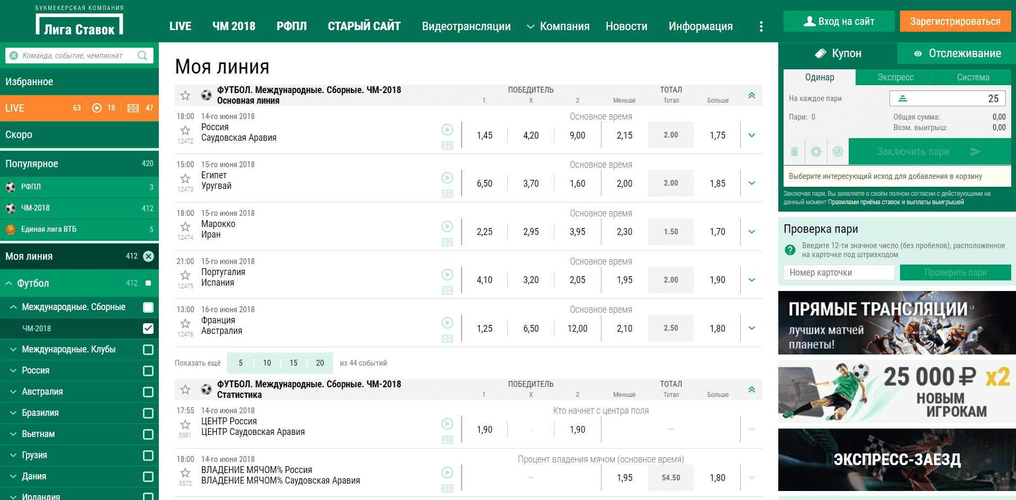
Task: Click the trash icon in the coupon
Action: (794, 152)
